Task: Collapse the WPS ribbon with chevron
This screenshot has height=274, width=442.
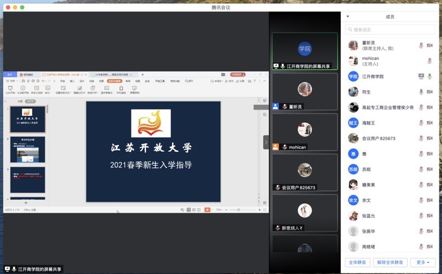Action: tap(265, 81)
